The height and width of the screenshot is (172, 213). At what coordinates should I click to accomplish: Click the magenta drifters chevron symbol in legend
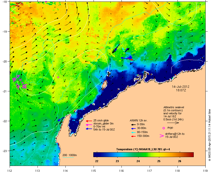(x=162, y=136)
